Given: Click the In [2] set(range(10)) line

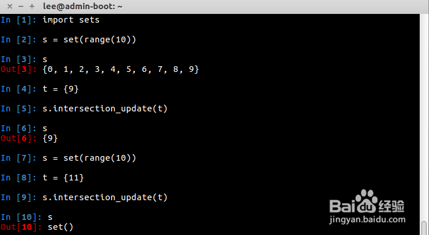Looking at the screenshot, I should pyautogui.click(x=69, y=39).
